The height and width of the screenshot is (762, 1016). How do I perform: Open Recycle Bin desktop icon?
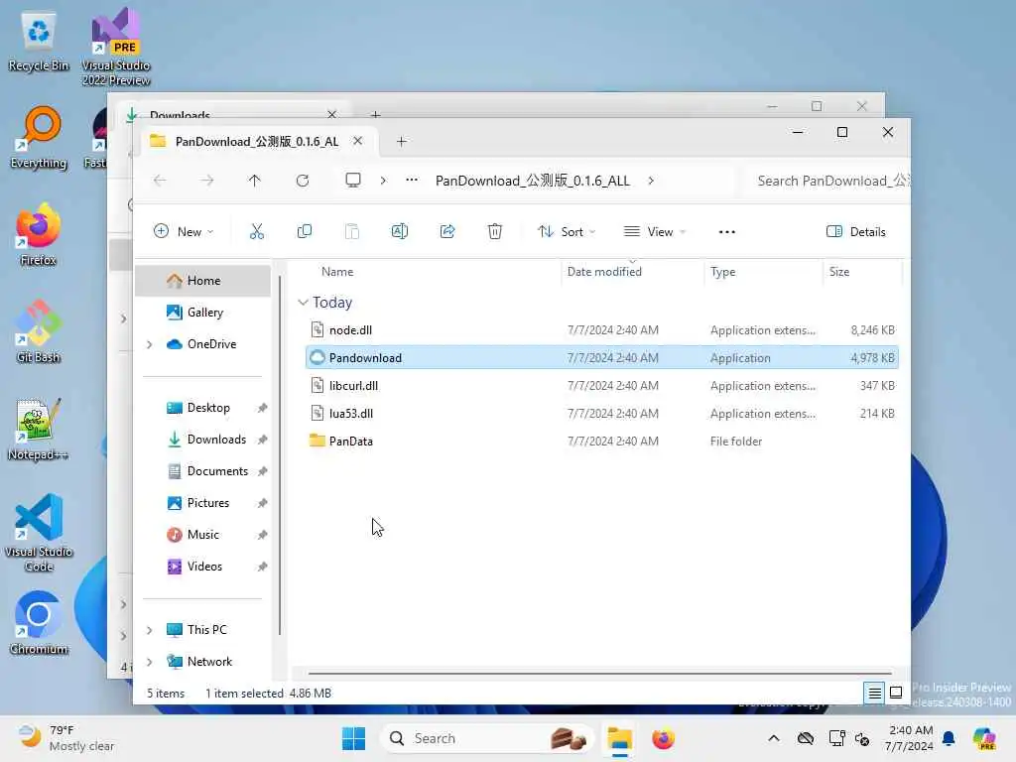pyautogui.click(x=39, y=42)
